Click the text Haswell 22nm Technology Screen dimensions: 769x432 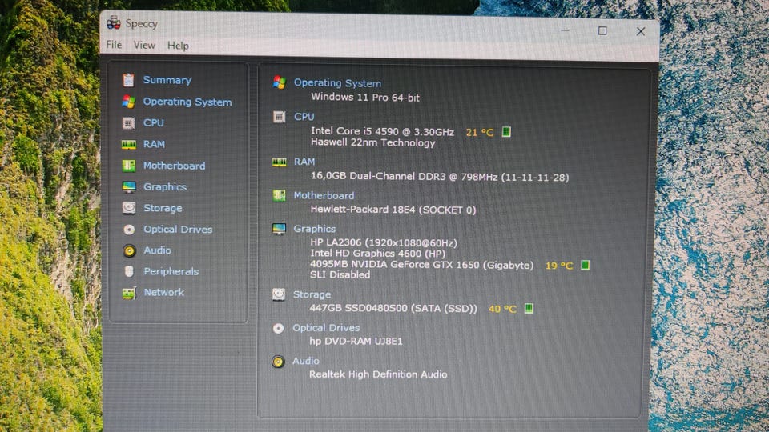(x=372, y=142)
